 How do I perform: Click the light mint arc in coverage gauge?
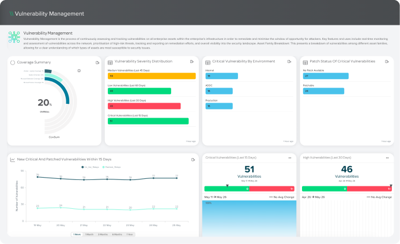(x=55, y=77)
